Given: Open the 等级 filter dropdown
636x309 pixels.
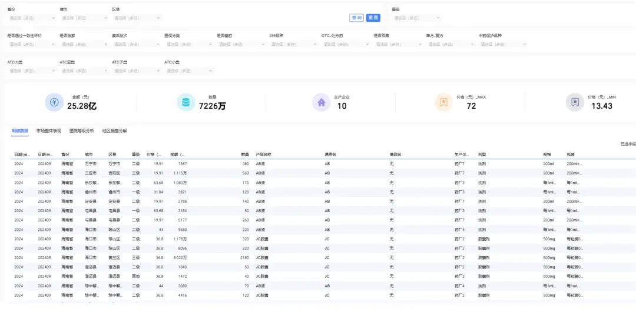Looking at the screenshot, I should point(416,18).
